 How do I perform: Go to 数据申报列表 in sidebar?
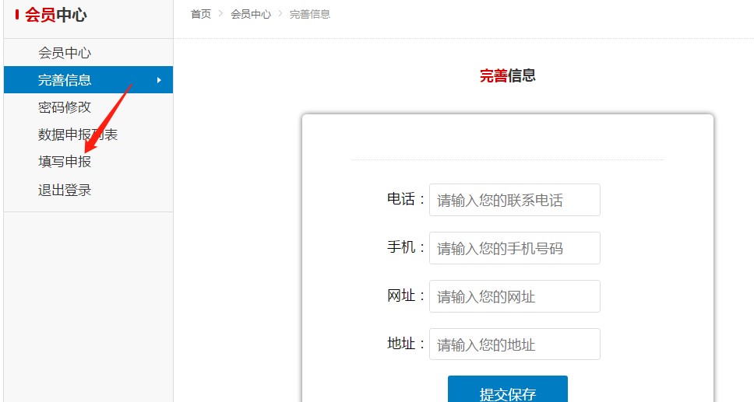point(78,135)
